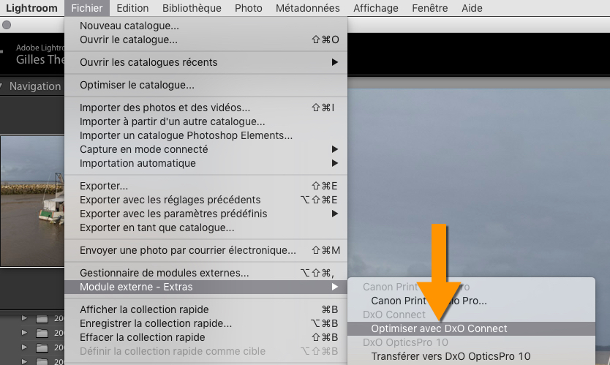The height and width of the screenshot is (365, 610).
Task: Open Gestionnaire de modules externes...
Action: click(x=206, y=273)
